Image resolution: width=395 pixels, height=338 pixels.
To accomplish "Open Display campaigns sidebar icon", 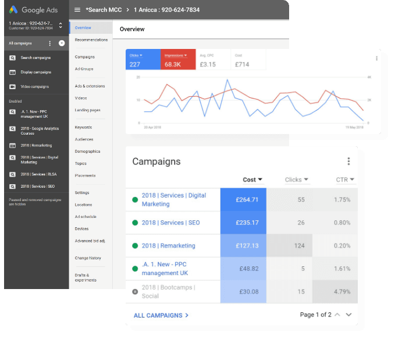I will 12,72.
